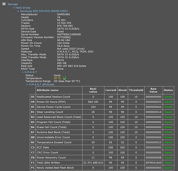
Task: Click the Attribute name column header
Action: (x=59, y=90)
